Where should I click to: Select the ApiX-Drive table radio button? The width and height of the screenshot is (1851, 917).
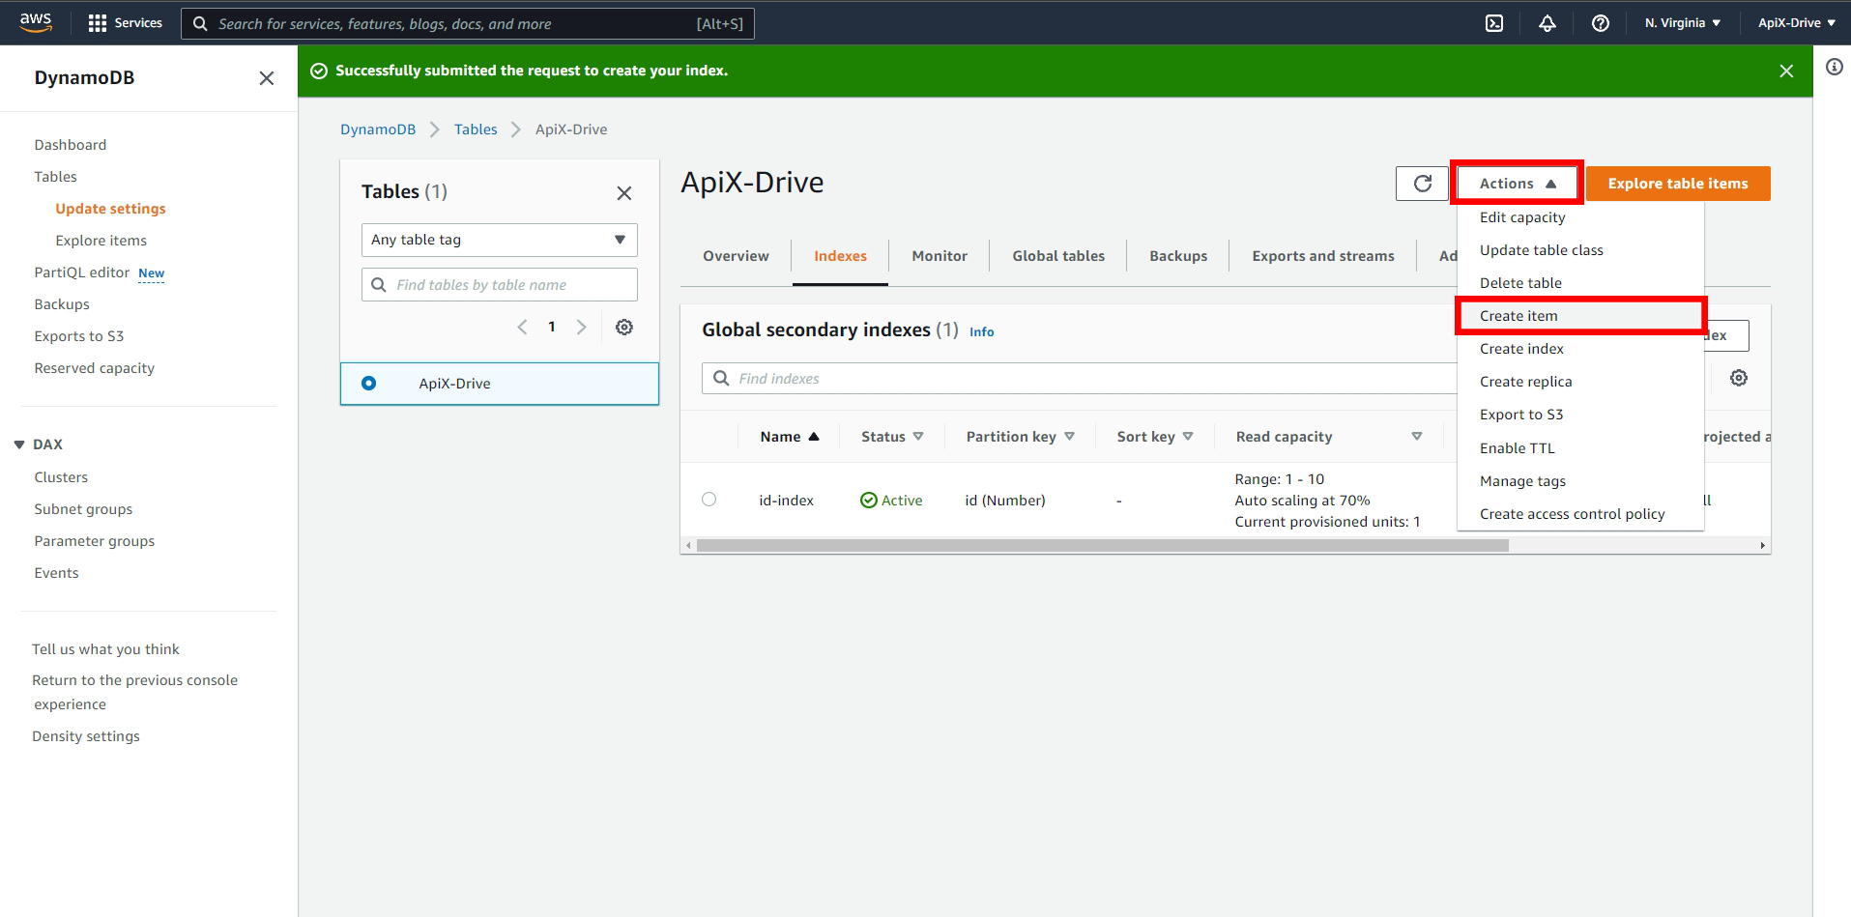(368, 384)
